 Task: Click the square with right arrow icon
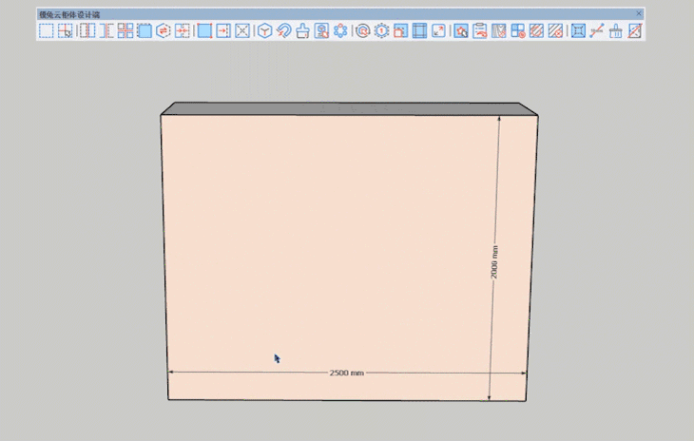coord(223,30)
